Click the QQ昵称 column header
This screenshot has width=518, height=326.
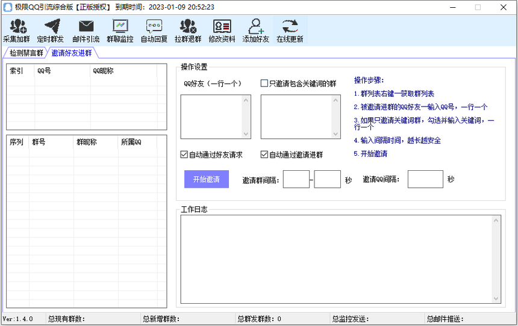pos(123,70)
